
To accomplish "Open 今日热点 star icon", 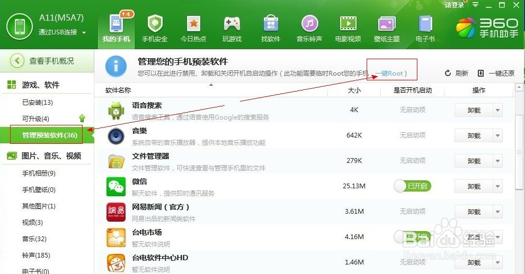I will [x=193, y=24].
